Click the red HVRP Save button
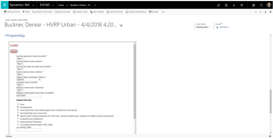This screenshot has height=139, width=273. [x=14, y=51]
